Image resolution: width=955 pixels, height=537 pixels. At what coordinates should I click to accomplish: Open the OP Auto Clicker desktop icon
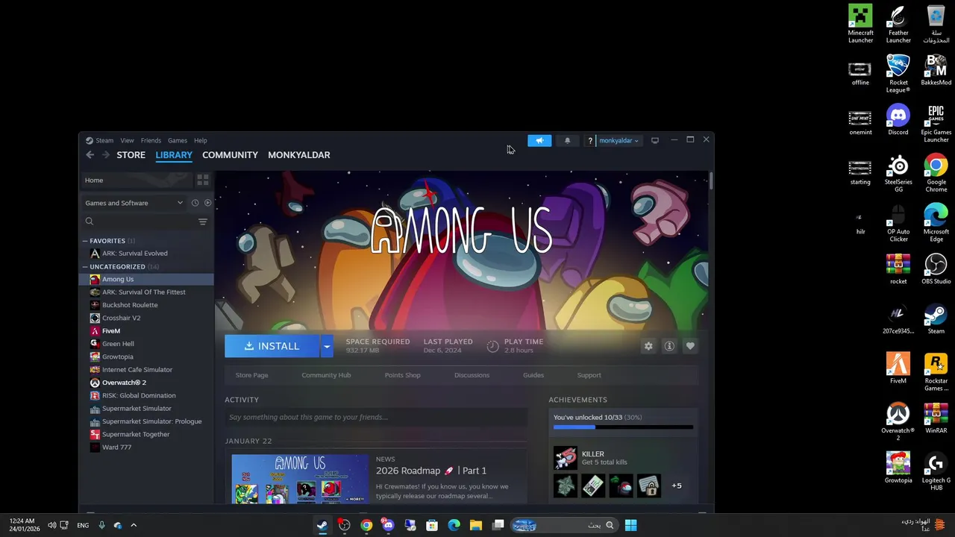pos(898,223)
